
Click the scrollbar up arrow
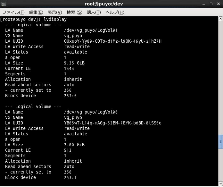[220, 19]
